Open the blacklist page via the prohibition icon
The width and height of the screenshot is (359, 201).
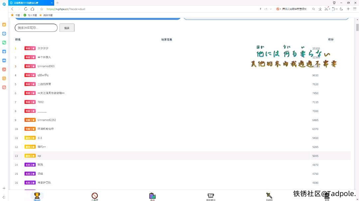coord(95,196)
